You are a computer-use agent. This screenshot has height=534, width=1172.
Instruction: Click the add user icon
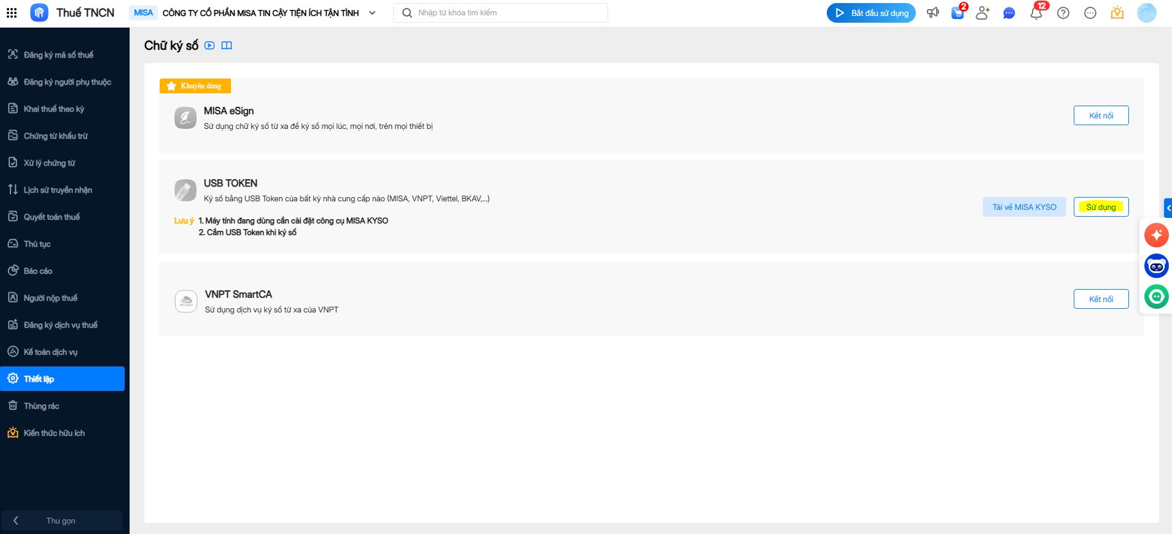pos(982,13)
